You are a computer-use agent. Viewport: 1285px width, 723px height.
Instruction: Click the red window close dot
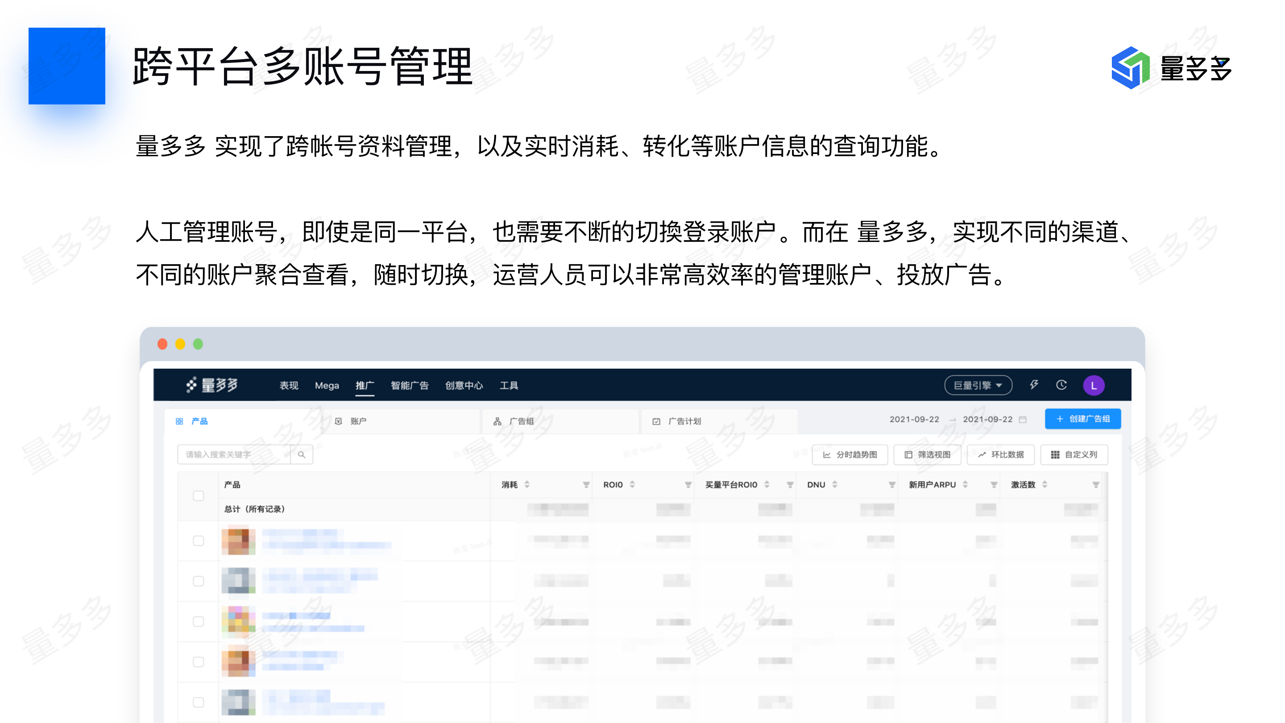(162, 344)
